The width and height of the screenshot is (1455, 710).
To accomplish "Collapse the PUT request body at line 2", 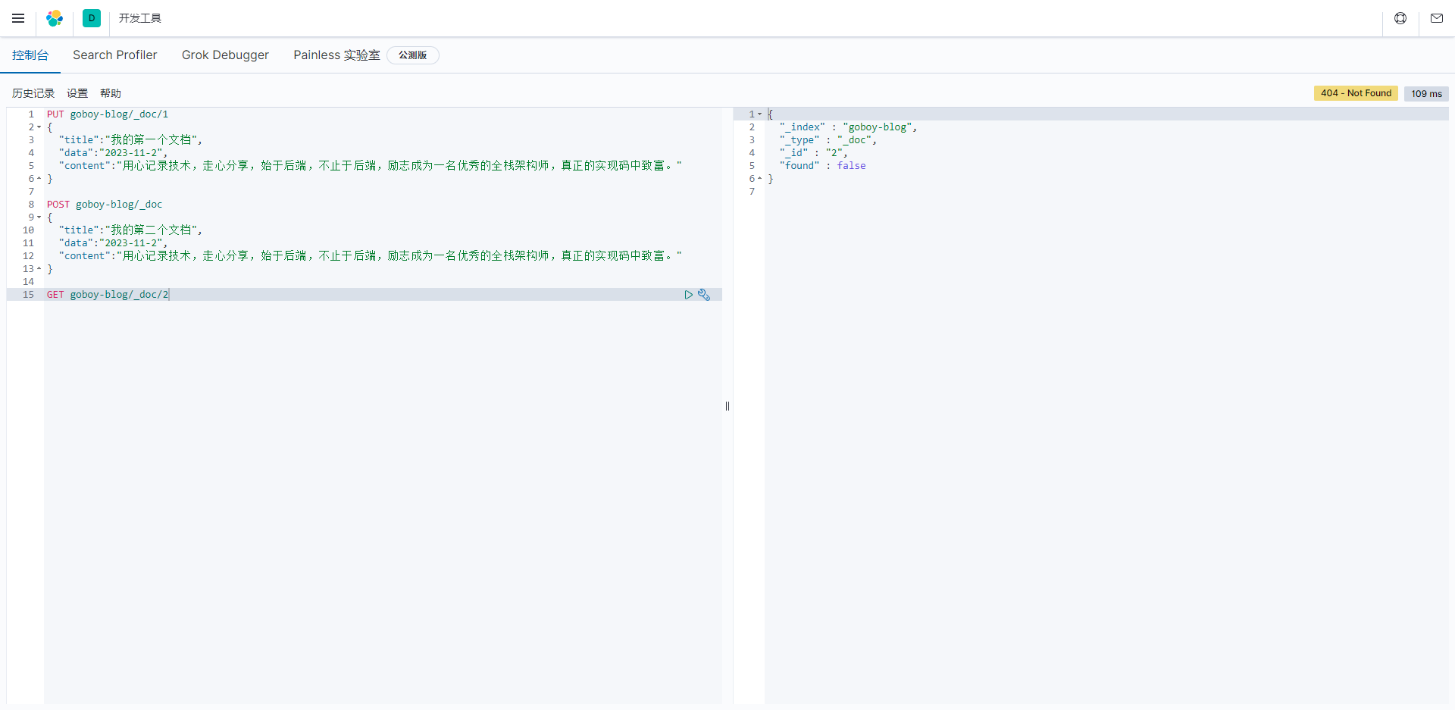I will pyautogui.click(x=39, y=127).
